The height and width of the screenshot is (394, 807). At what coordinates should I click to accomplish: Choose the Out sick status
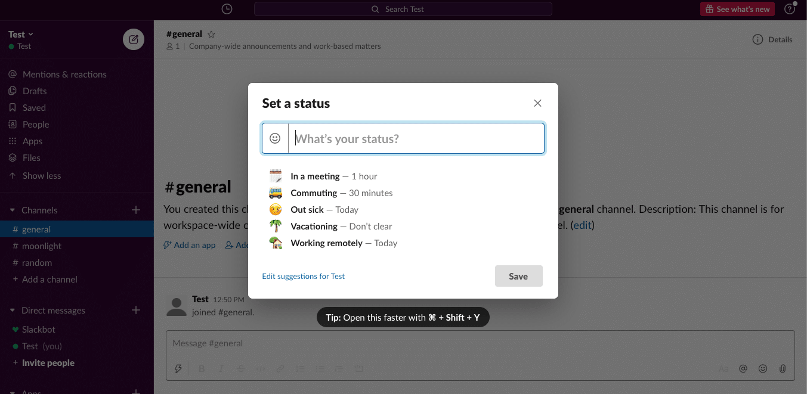point(324,210)
